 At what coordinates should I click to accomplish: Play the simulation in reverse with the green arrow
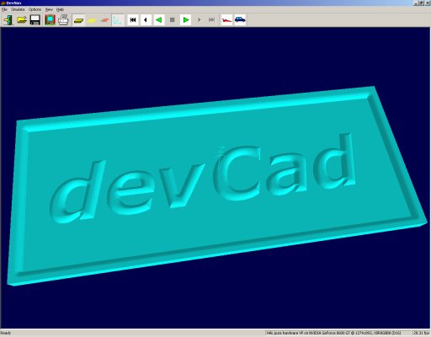159,20
